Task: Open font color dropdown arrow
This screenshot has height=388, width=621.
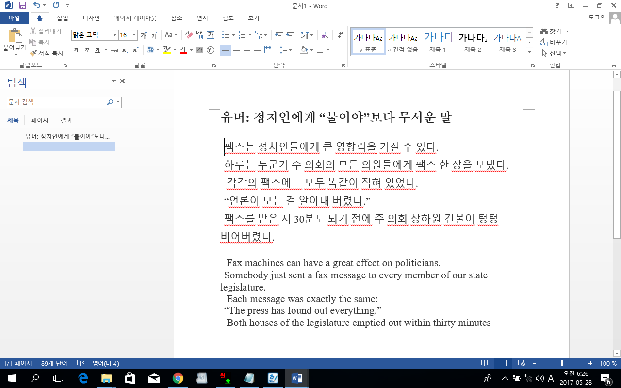Action: pos(191,50)
